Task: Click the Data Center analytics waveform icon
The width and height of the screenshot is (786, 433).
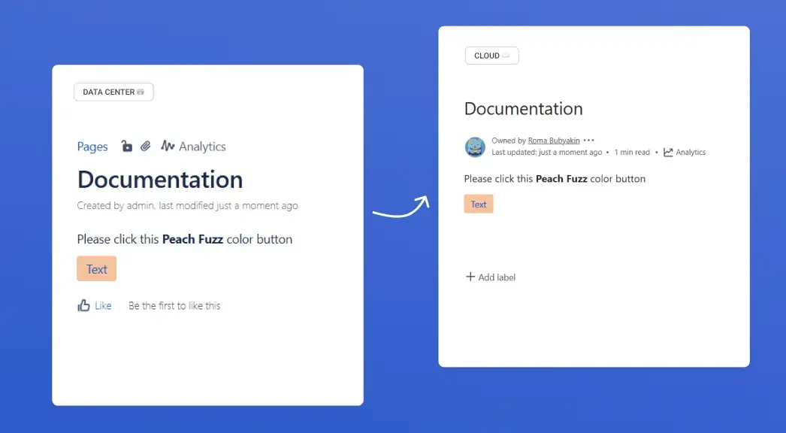Action: point(168,146)
